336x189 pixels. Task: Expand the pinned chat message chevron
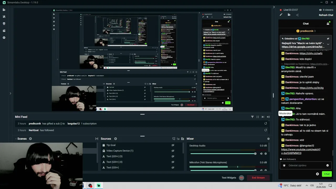(328, 44)
